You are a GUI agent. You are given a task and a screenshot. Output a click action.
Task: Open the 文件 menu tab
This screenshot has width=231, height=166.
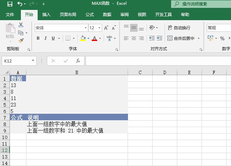click(x=10, y=15)
